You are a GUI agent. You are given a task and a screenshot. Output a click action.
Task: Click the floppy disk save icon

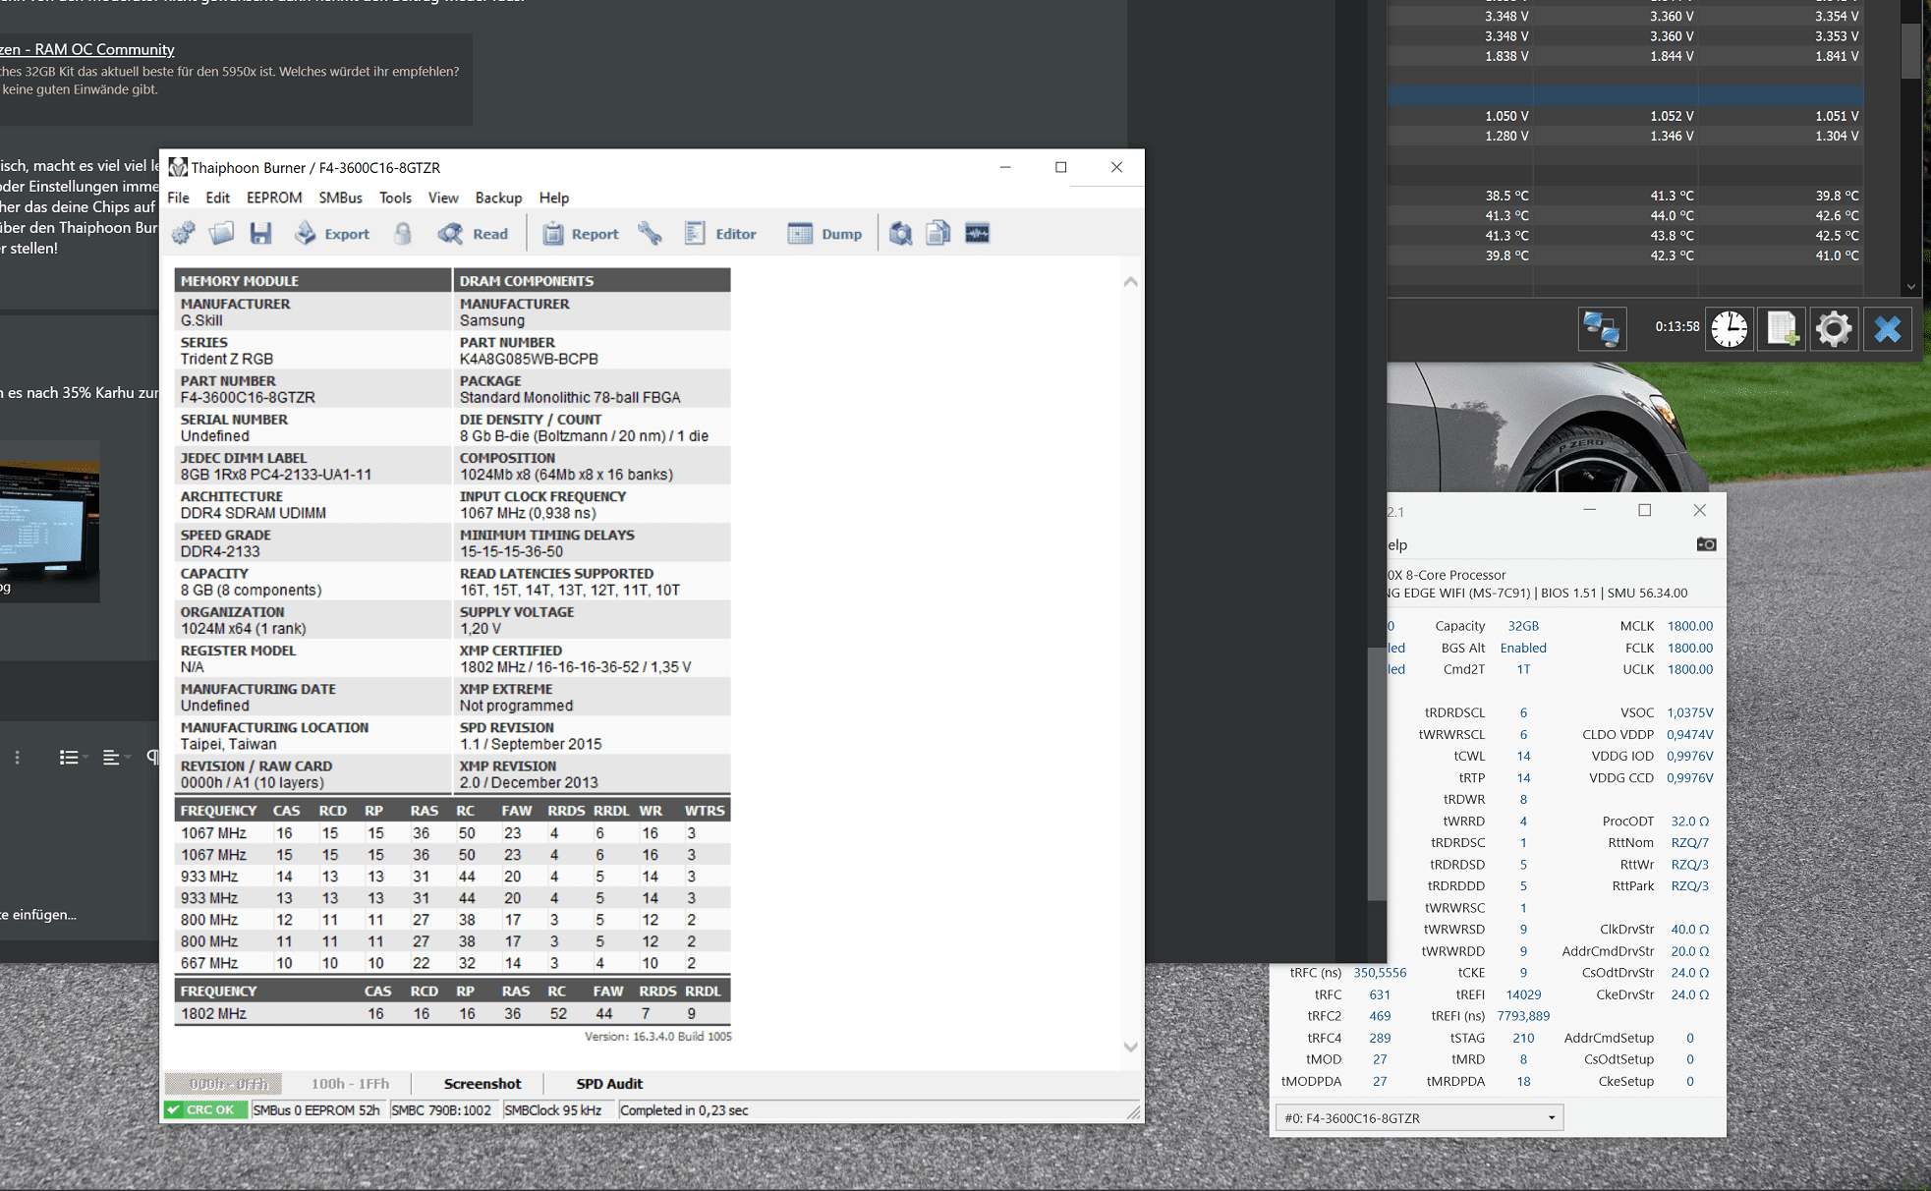[260, 233]
